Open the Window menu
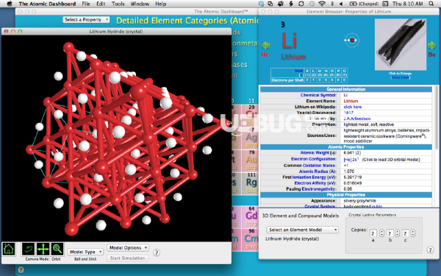Viewport: 441px width, 276px height. coord(140,4)
